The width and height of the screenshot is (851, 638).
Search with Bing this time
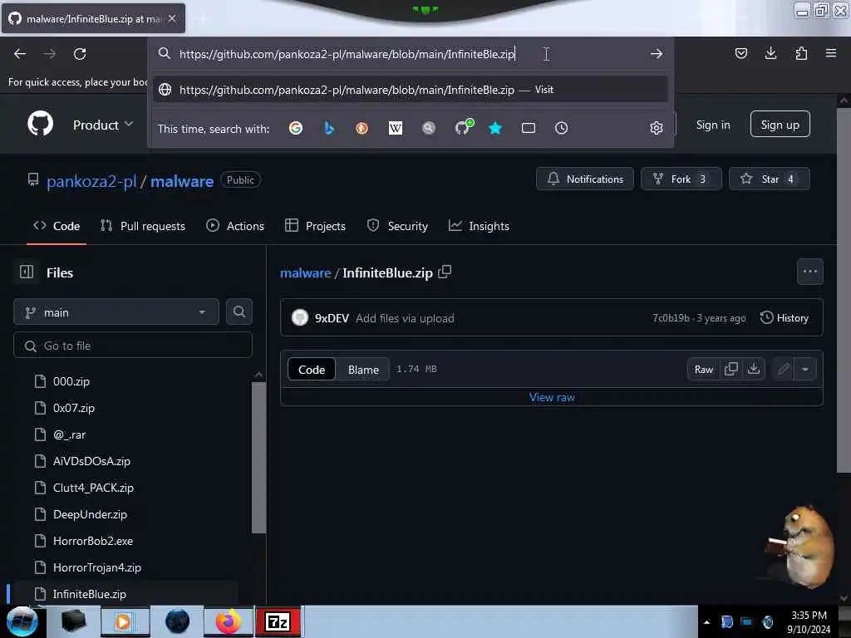point(329,128)
